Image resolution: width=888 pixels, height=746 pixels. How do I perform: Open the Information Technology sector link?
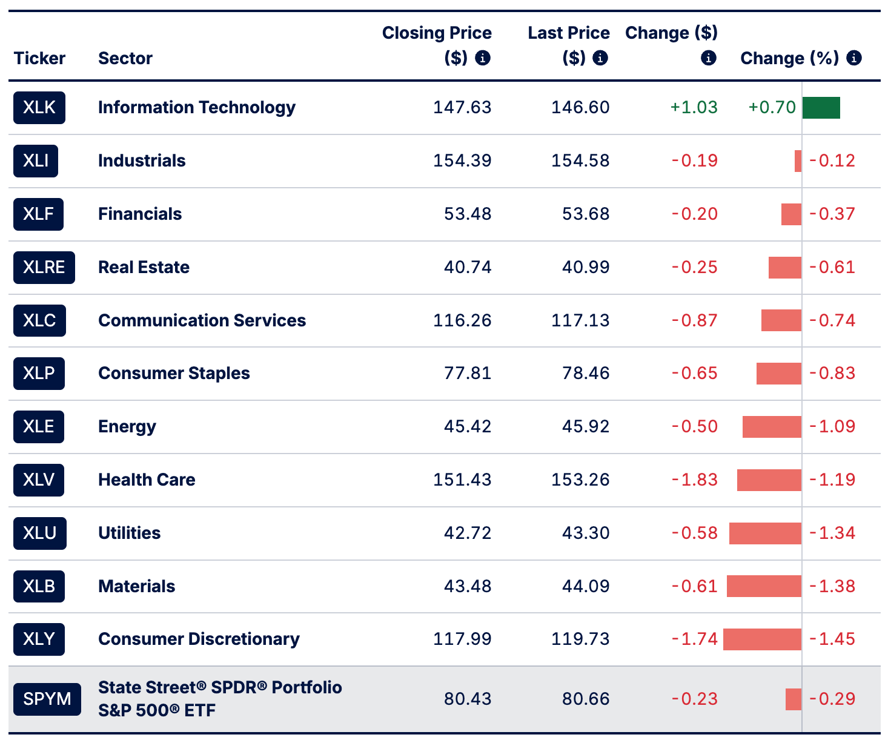pos(197,108)
